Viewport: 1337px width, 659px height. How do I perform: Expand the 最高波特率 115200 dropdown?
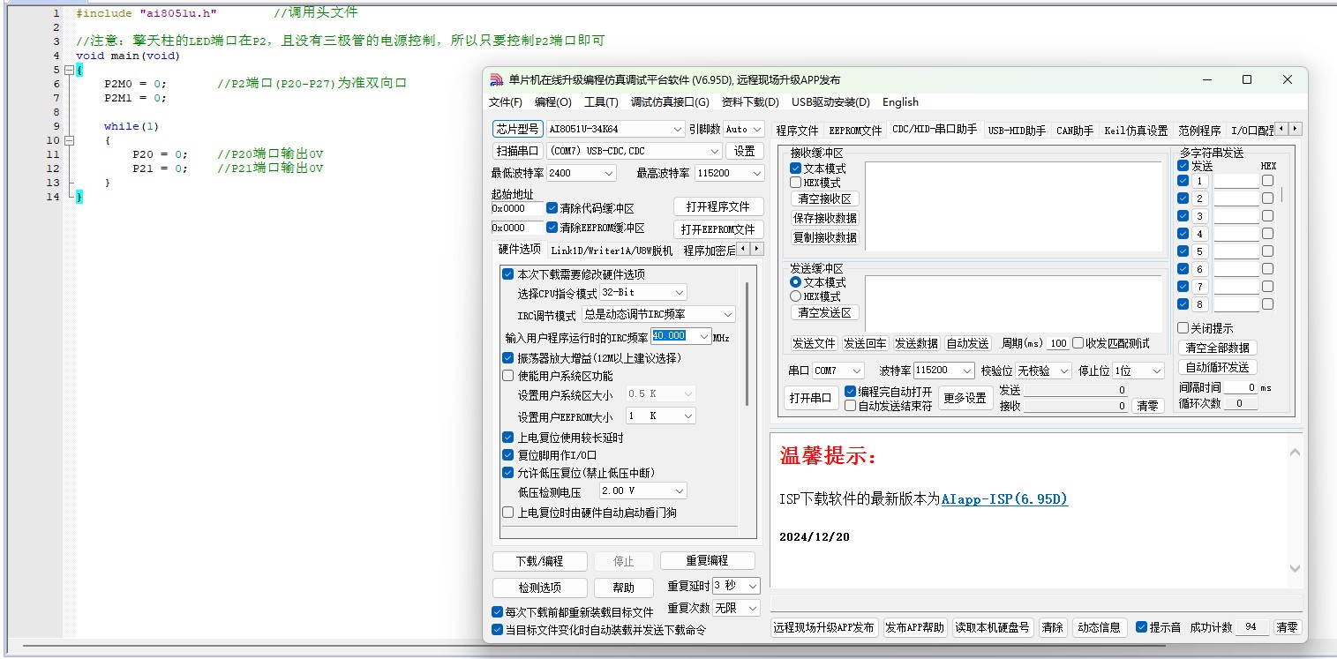point(756,173)
